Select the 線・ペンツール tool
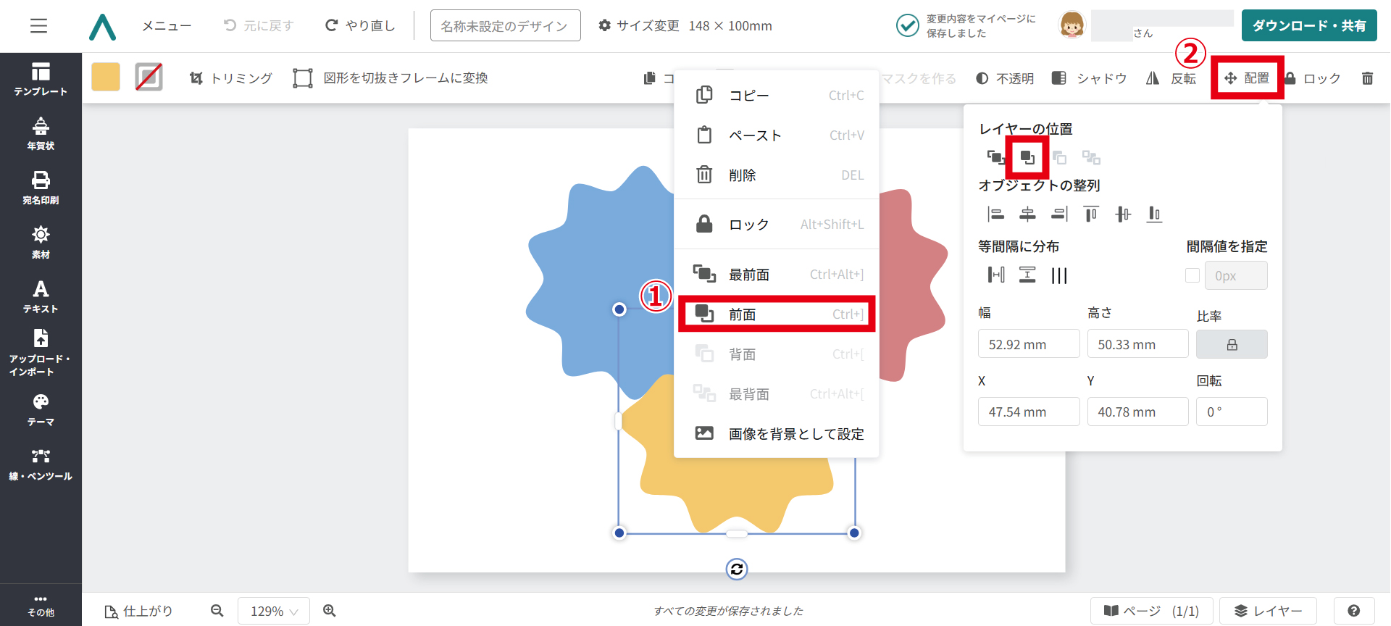Viewport: 1391px width, 626px height. coord(41,464)
